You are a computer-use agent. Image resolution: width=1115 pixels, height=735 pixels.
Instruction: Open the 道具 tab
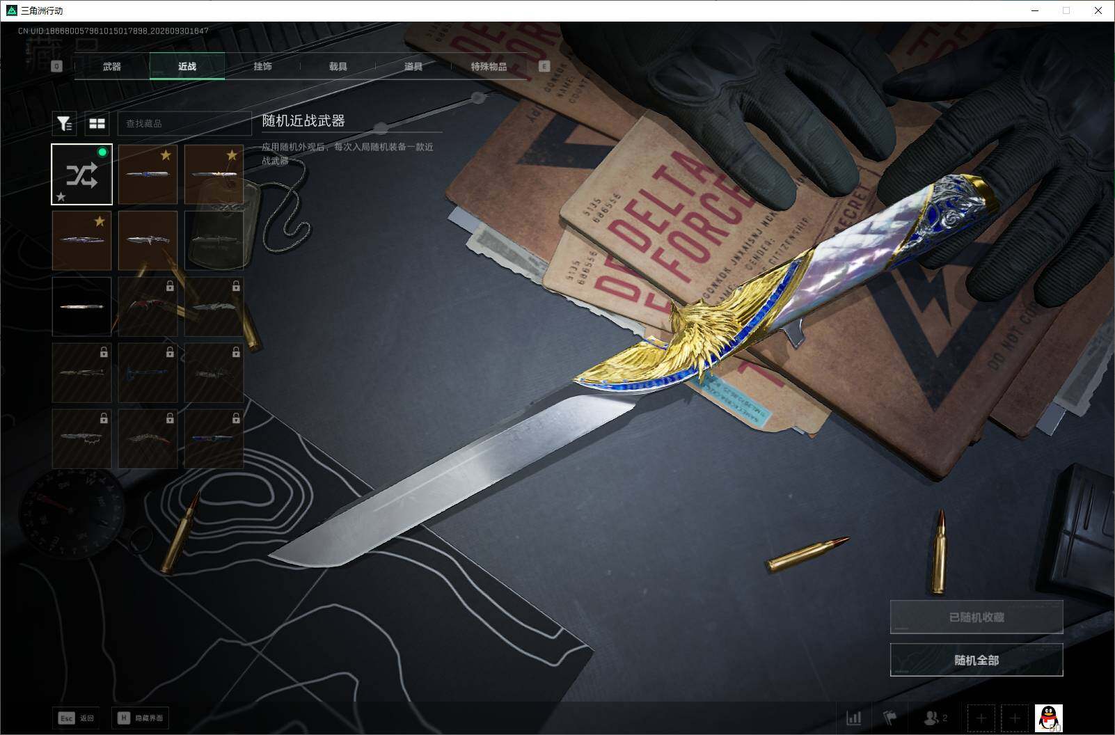pos(413,66)
